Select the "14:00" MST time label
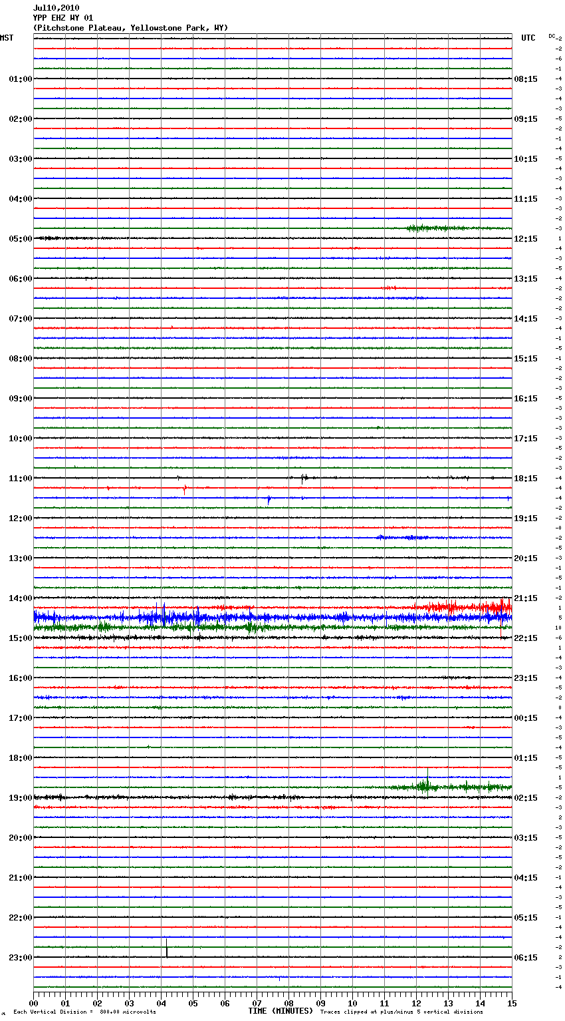The width and height of the screenshot is (565, 1021). (20, 598)
